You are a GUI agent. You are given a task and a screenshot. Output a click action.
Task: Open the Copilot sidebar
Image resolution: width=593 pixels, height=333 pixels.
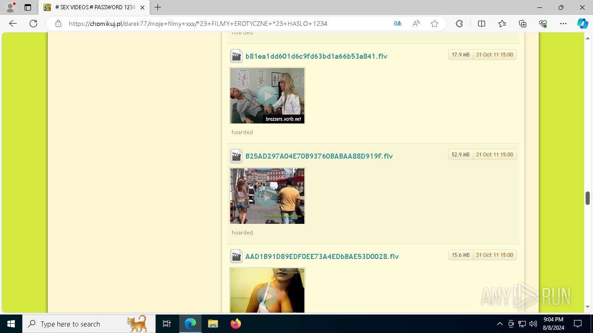[582, 24]
